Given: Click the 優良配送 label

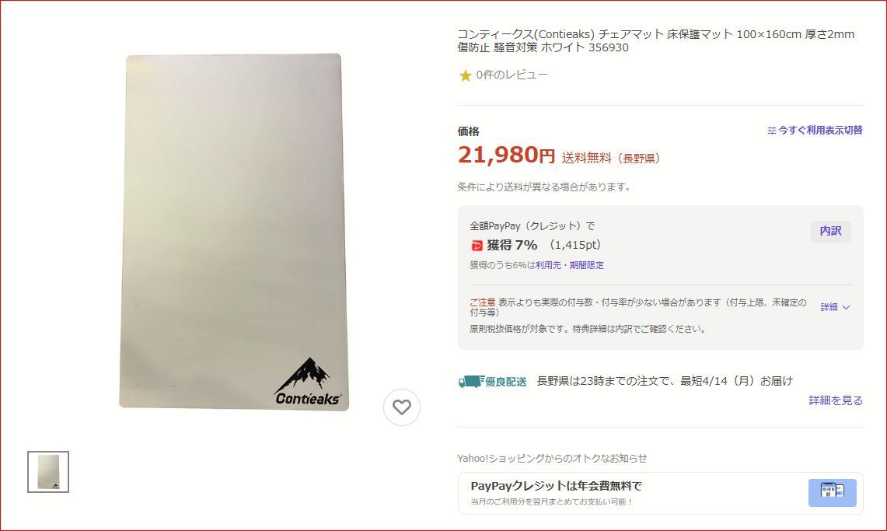Looking at the screenshot, I should click(506, 382).
